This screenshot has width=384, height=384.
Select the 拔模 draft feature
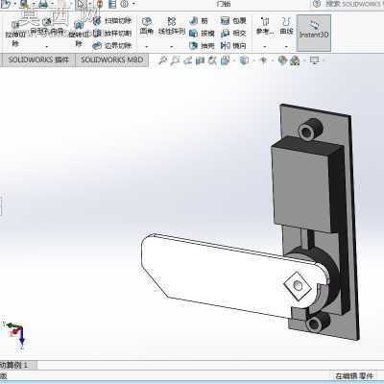(x=202, y=33)
